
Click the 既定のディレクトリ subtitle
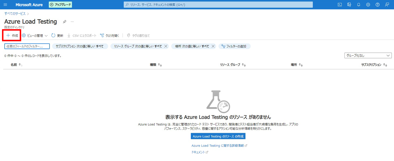point(14,27)
